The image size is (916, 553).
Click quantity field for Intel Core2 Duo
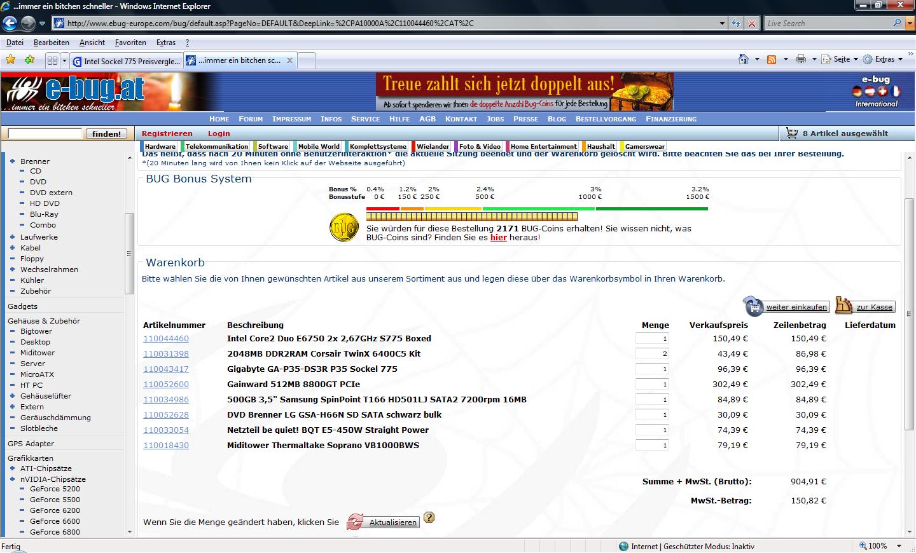[x=652, y=339]
